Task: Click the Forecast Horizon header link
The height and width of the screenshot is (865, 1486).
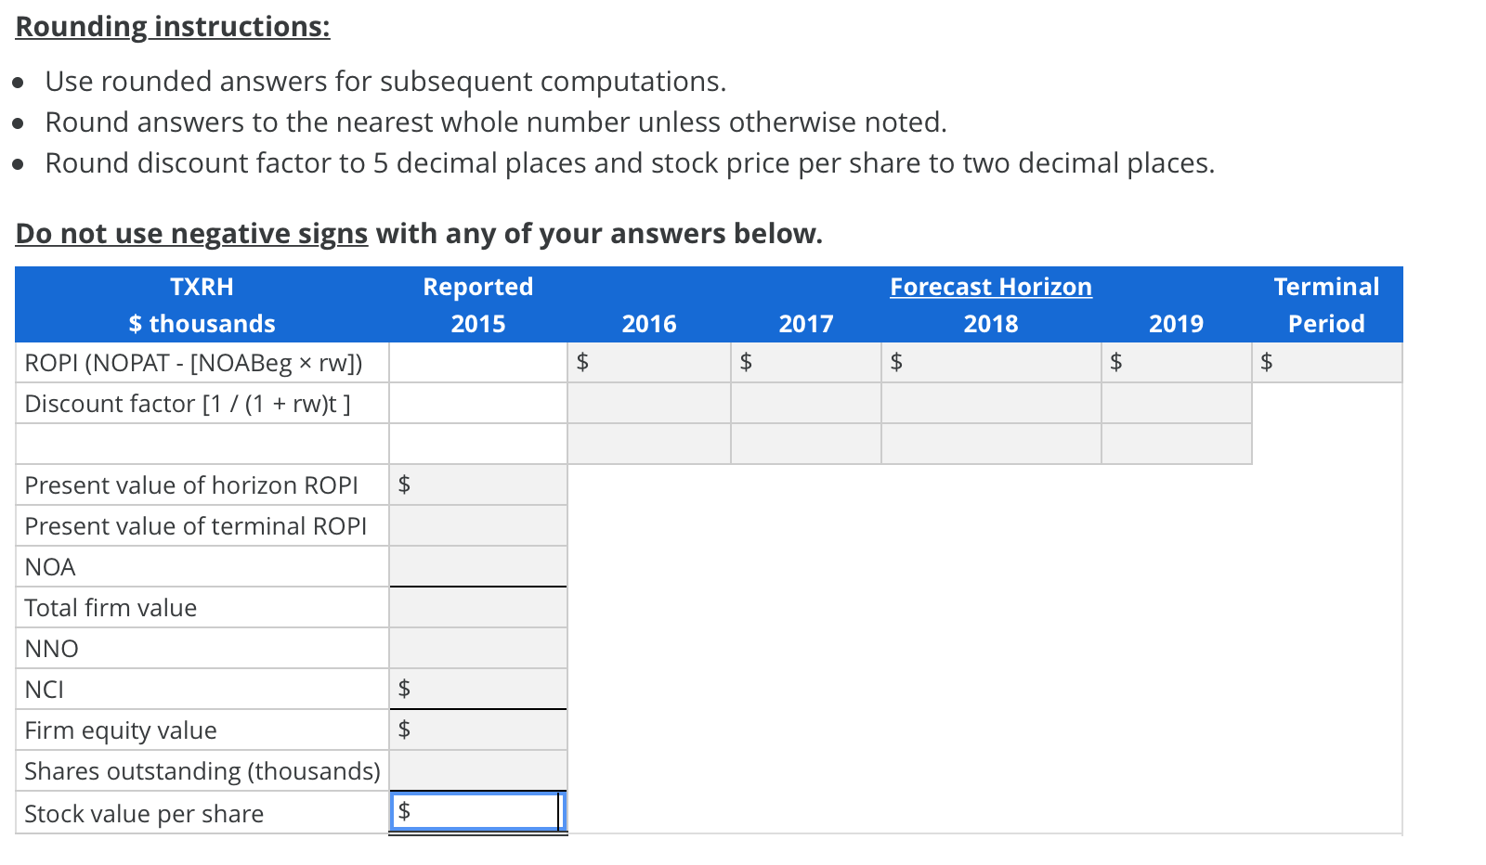Action: pyautogui.click(x=991, y=287)
